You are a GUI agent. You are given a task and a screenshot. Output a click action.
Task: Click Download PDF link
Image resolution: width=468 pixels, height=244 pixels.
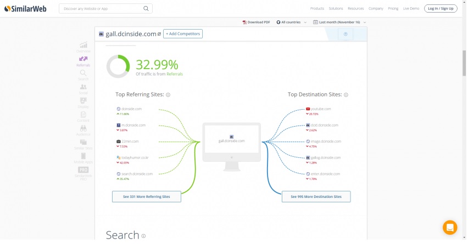point(257,22)
